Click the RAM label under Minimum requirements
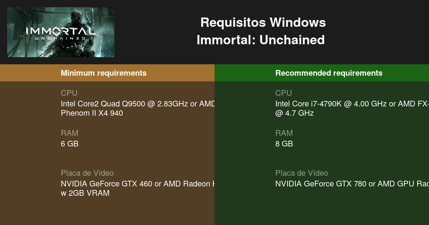 (x=69, y=133)
